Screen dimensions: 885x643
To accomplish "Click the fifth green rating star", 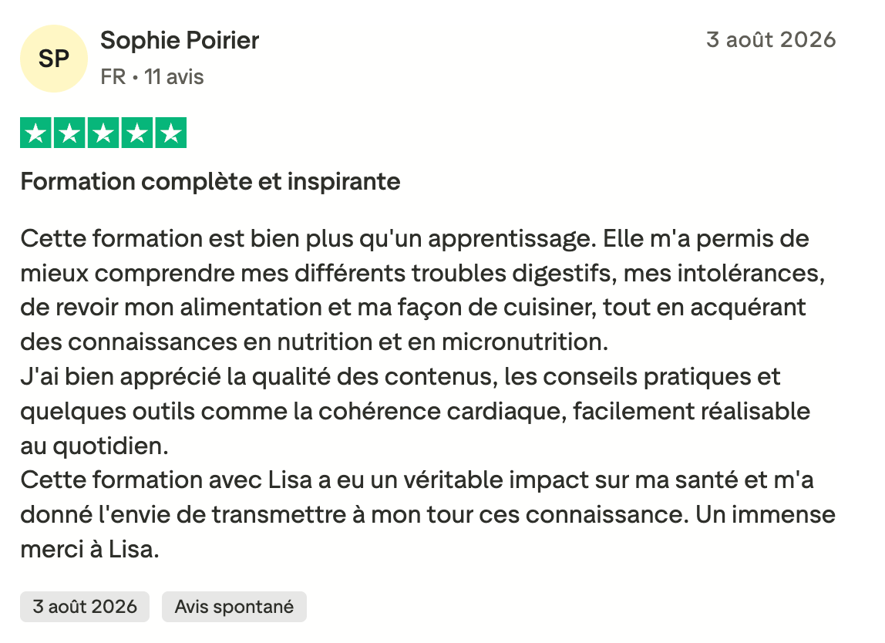I will pos(171,133).
